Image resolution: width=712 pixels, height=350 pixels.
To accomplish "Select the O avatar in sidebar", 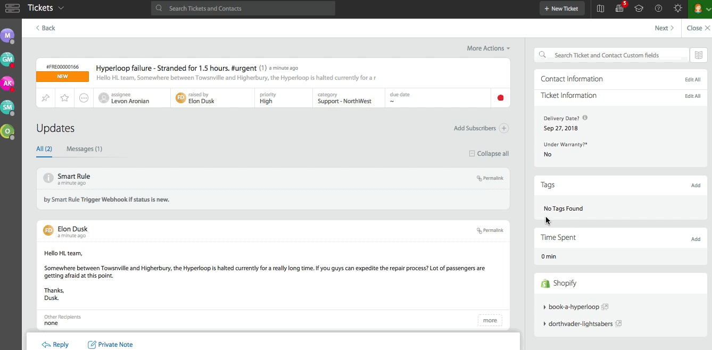I will coord(7,131).
